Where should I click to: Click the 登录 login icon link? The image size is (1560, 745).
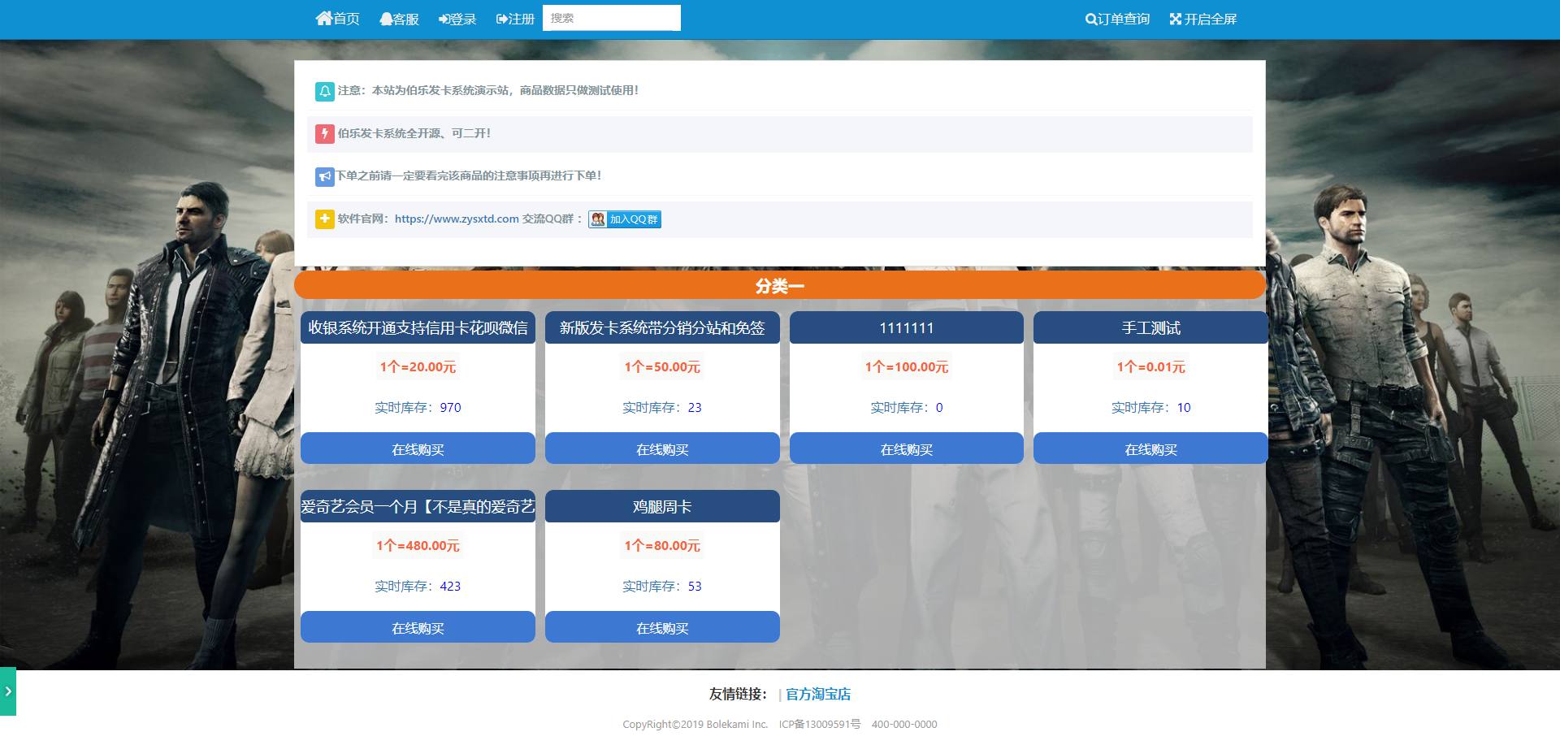click(444, 19)
